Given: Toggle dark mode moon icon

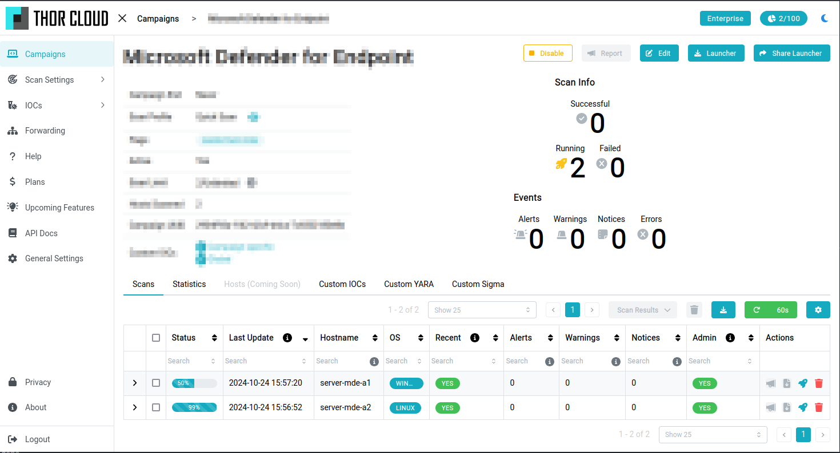Looking at the screenshot, I should coord(825,18).
